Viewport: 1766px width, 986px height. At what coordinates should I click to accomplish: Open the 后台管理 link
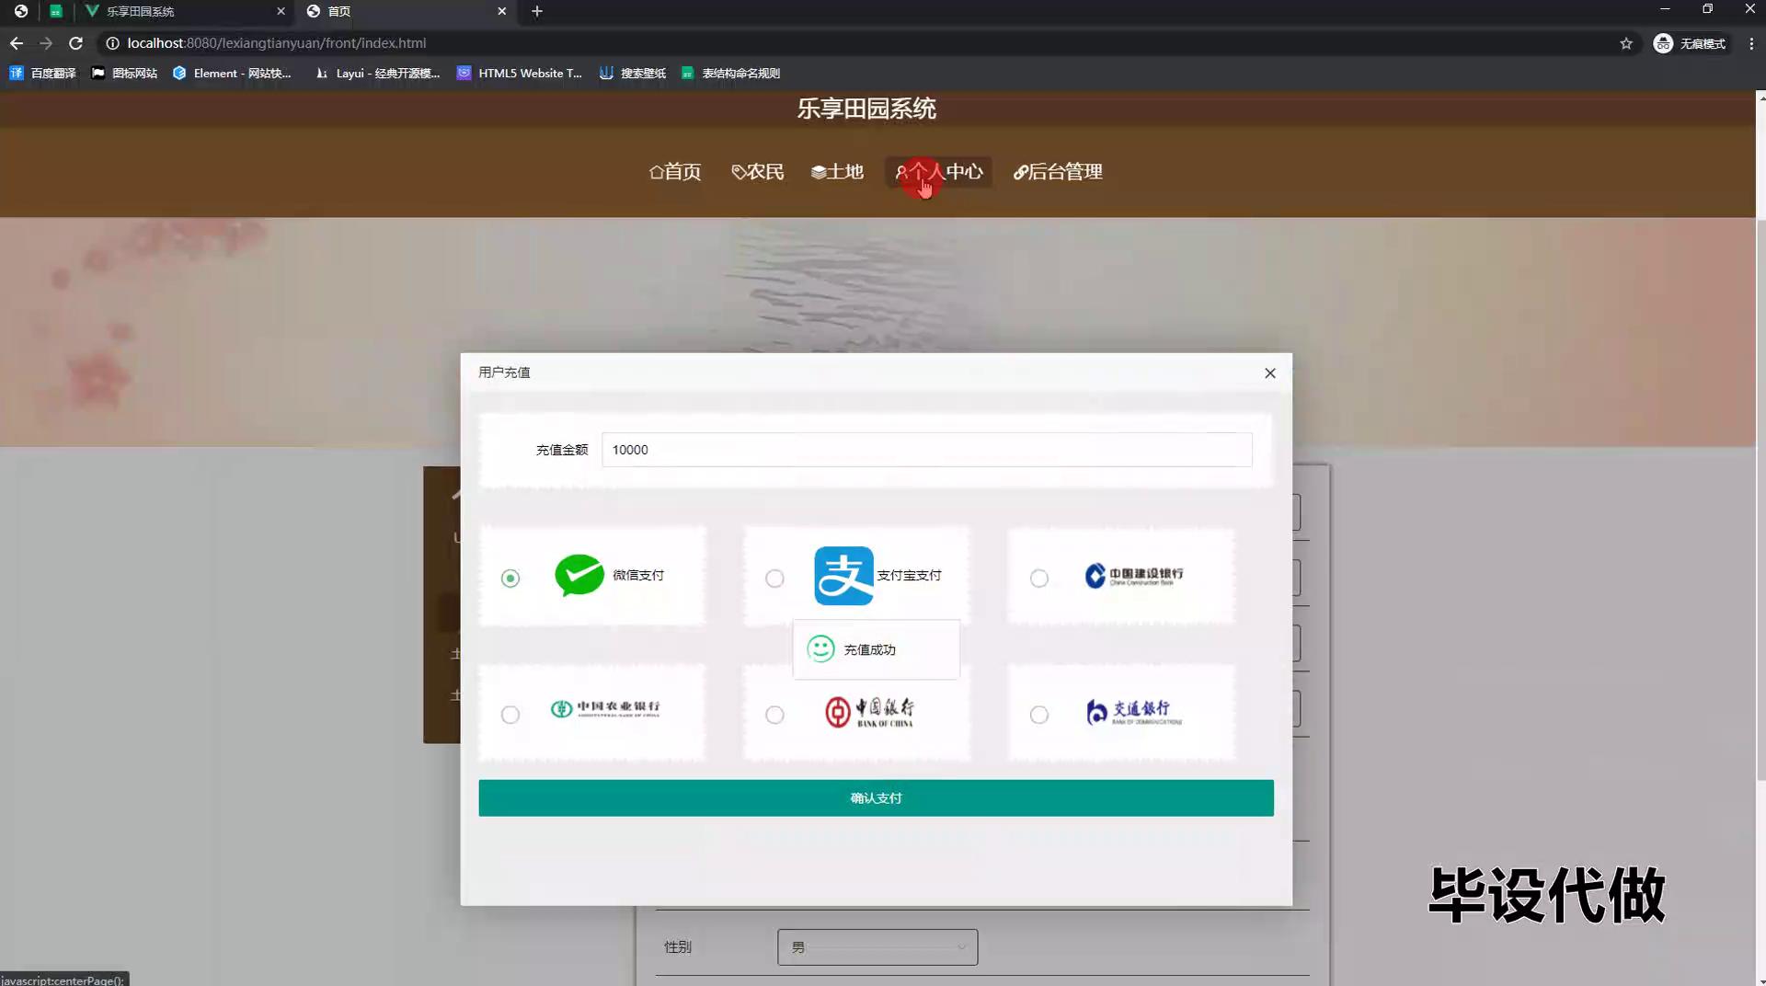[x=1058, y=172]
